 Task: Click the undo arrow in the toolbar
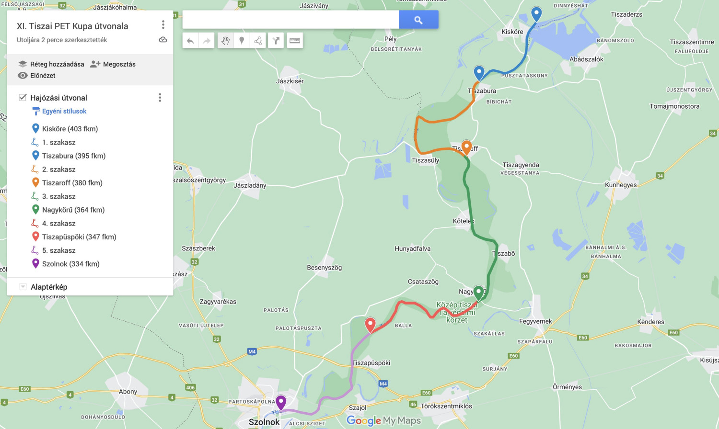190,41
